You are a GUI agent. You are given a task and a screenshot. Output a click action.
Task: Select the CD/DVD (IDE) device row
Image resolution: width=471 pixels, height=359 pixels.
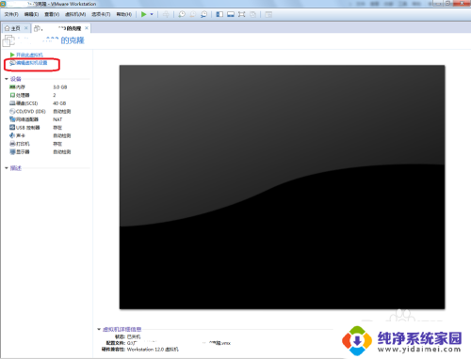[41, 112]
